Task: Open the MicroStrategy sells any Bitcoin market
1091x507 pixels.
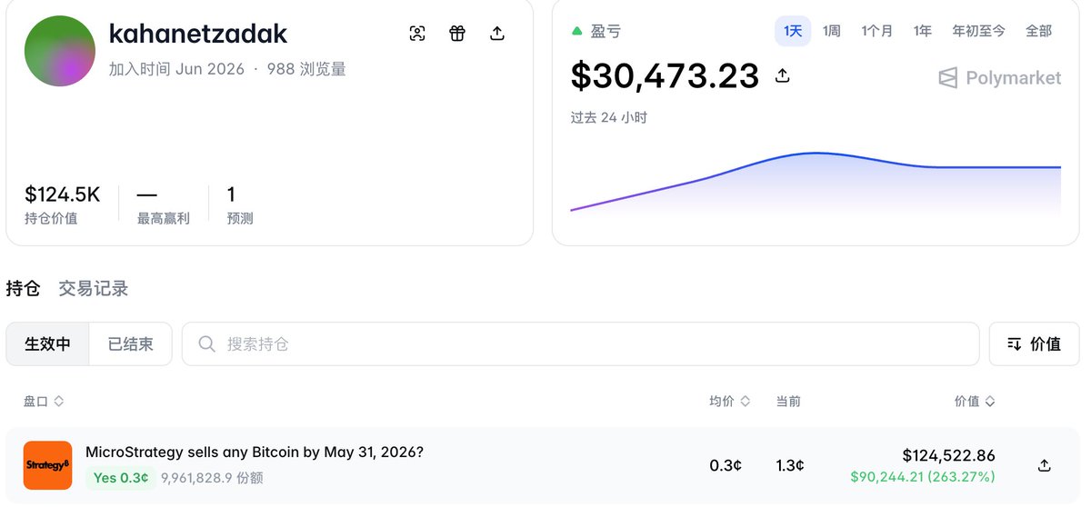Action: tap(255, 452)
